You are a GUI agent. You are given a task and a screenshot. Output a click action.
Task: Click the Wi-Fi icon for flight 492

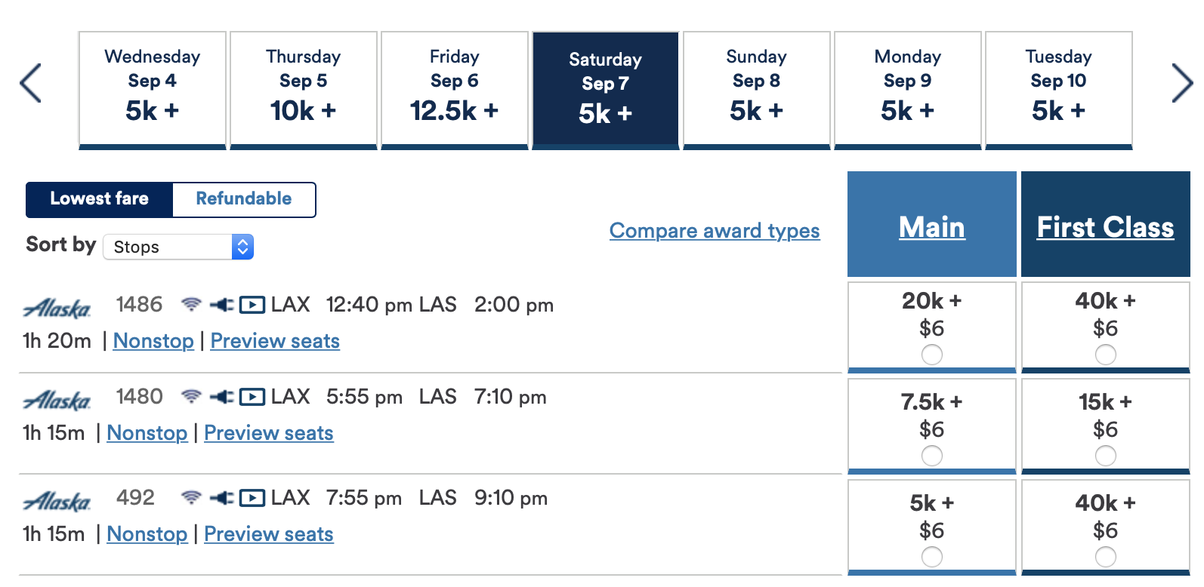(x=192, y=497)
